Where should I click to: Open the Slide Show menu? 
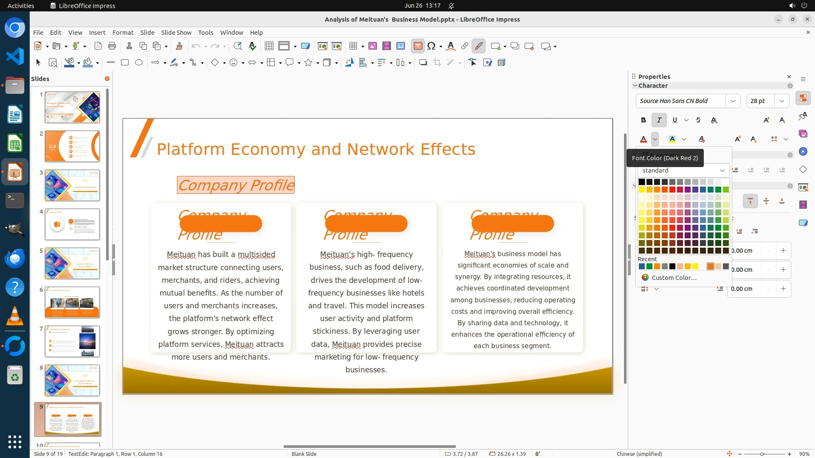(x=176, y=32)
